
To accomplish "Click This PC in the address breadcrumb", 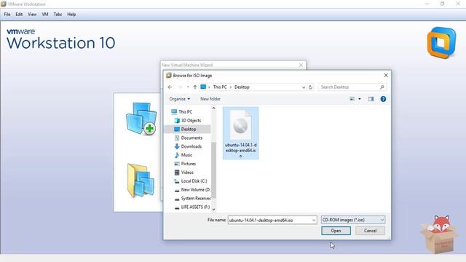I will (x=220, y=87).
